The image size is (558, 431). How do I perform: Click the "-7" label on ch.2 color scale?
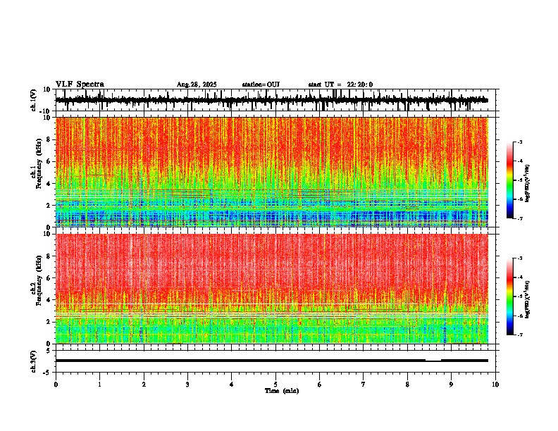(x=519, y=335)
